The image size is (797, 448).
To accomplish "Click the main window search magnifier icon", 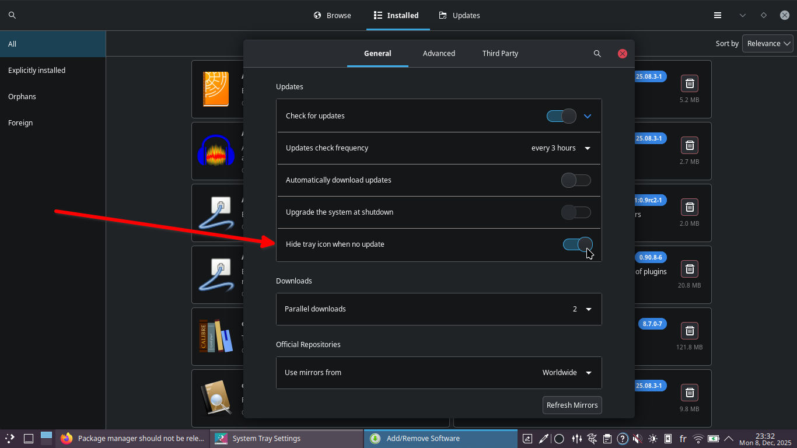I will [12, 16].
